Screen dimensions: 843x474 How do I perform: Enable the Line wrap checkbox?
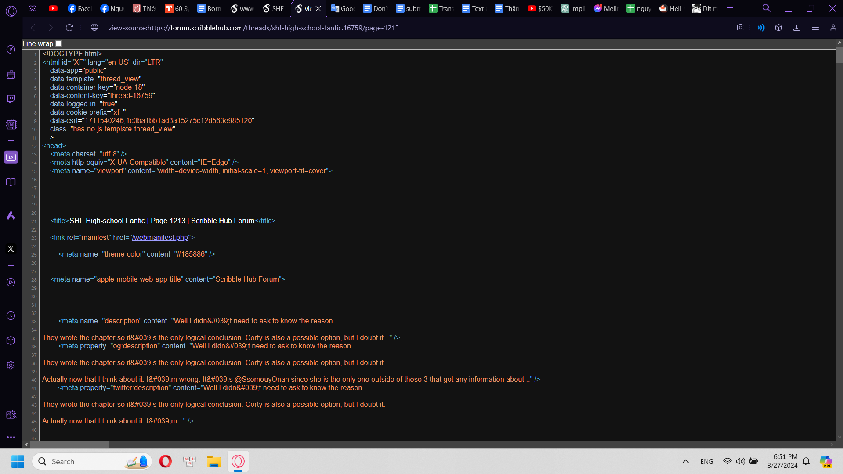59,43
